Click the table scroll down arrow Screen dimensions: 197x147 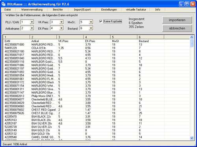191,138
